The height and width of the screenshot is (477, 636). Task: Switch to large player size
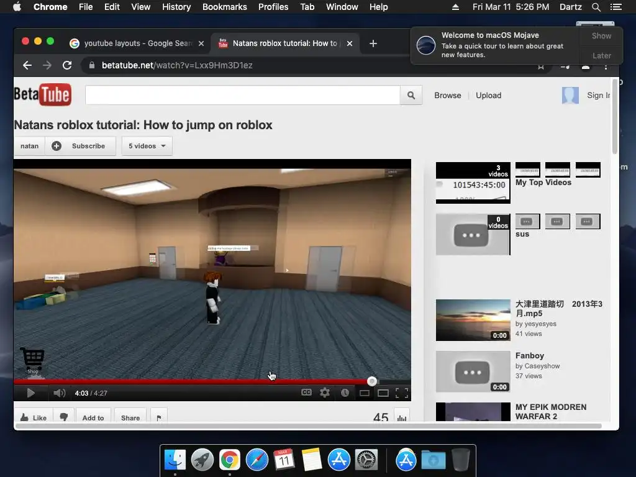pyautogui.click(x=383, y=393)
